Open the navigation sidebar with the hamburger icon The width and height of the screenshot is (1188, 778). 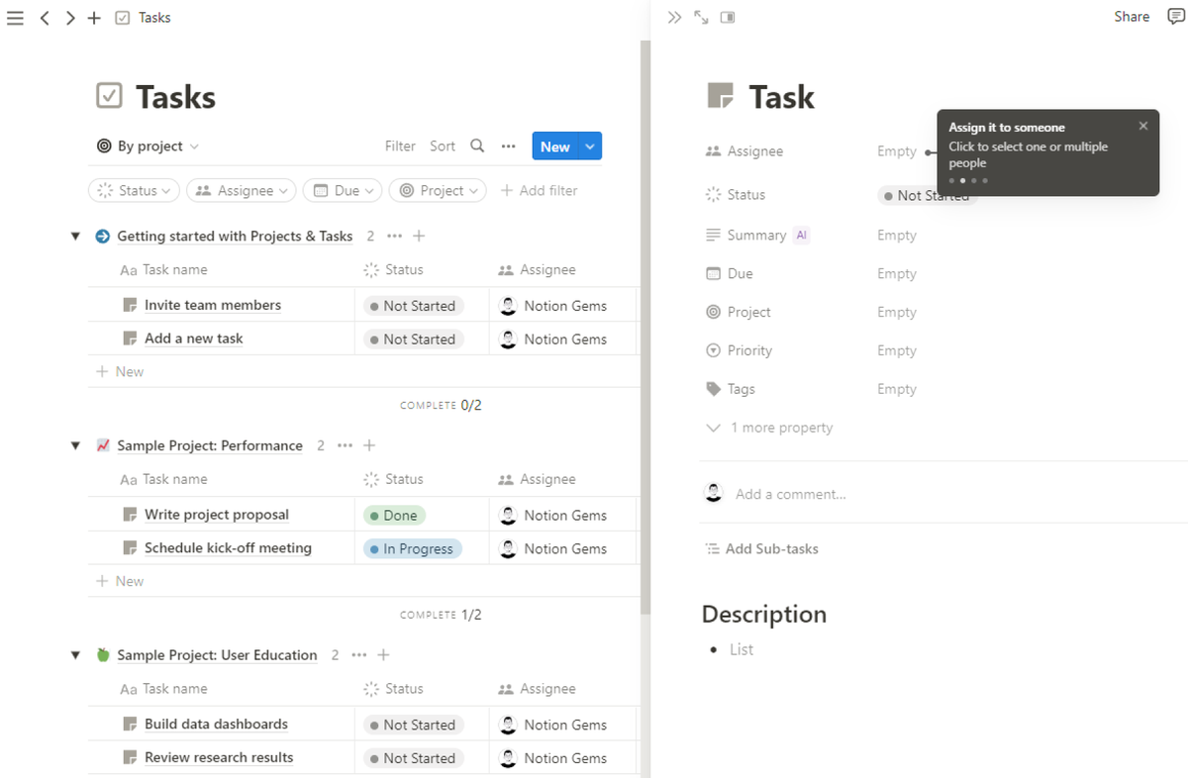pos(15,17)
